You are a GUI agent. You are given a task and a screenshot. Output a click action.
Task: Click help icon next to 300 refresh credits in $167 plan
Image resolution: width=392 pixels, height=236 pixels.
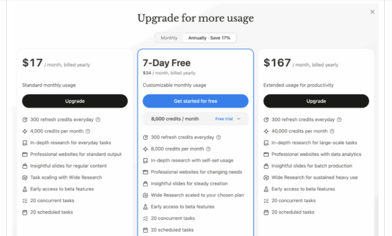point(339,120)
